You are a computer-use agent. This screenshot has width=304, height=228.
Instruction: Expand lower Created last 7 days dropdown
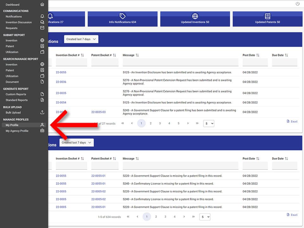point(77,143)
